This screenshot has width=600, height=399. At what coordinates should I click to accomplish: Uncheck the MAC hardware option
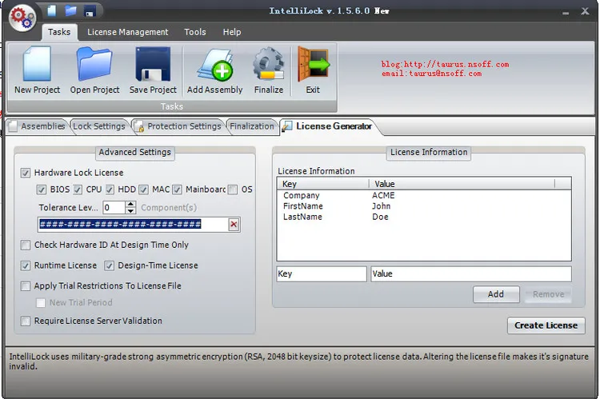[x=143, y=190]
